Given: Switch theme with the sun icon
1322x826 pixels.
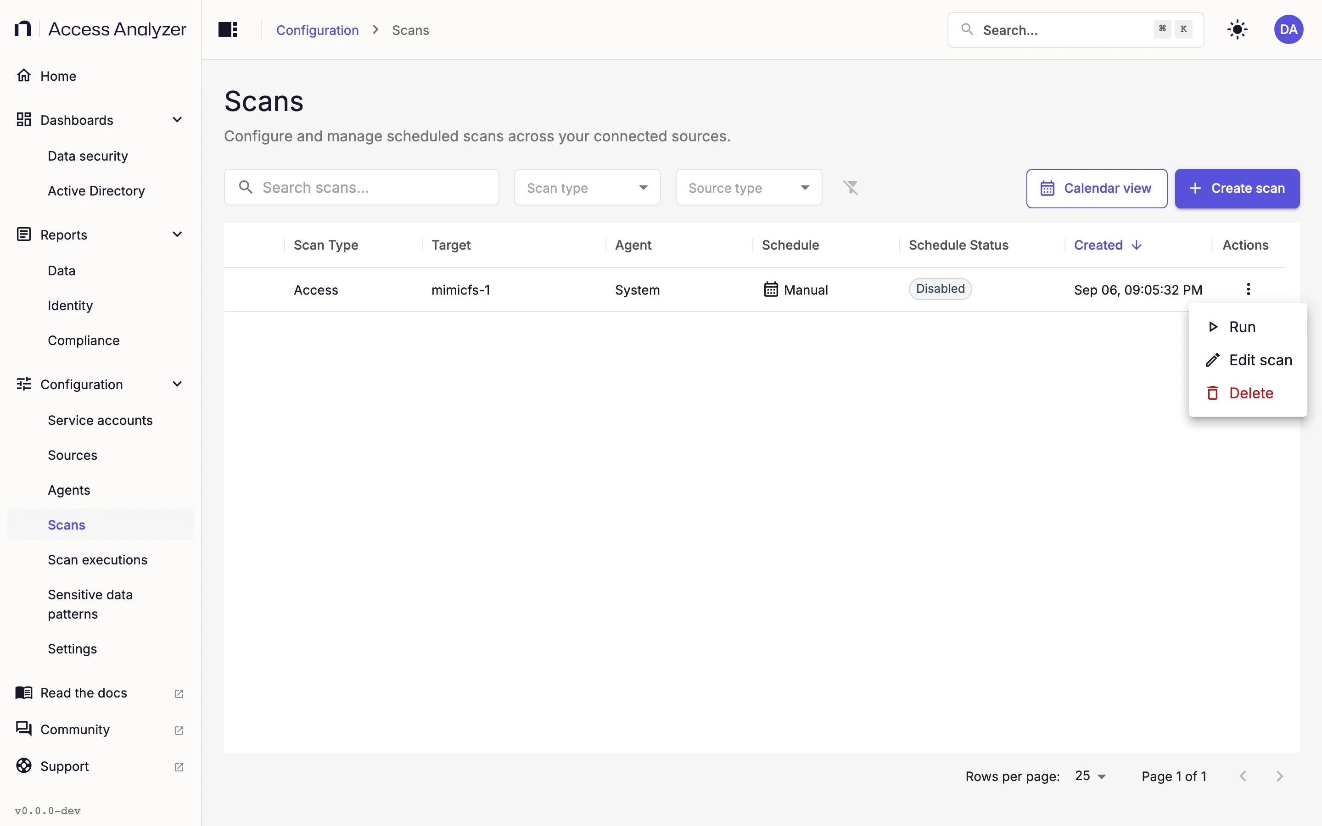Looking at the screenshot, I should pos(1237,29).
